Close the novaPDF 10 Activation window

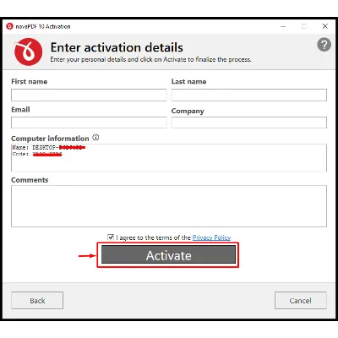coord(325,26)
